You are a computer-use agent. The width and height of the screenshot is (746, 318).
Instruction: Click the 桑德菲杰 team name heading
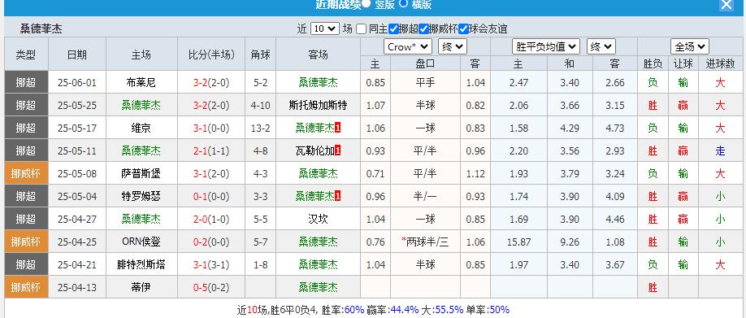tap(41, 28)
